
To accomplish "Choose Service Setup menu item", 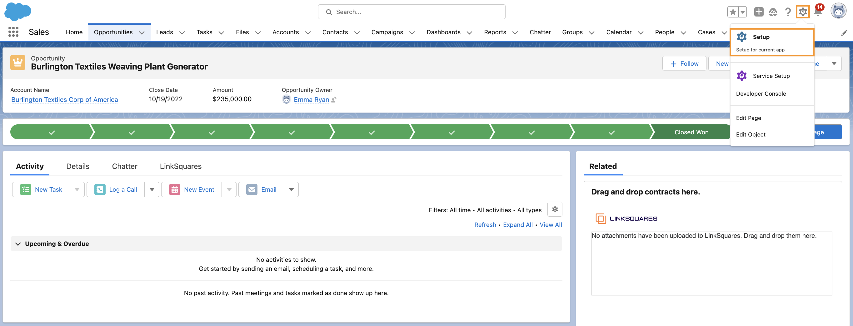I will tap(772, 76).
